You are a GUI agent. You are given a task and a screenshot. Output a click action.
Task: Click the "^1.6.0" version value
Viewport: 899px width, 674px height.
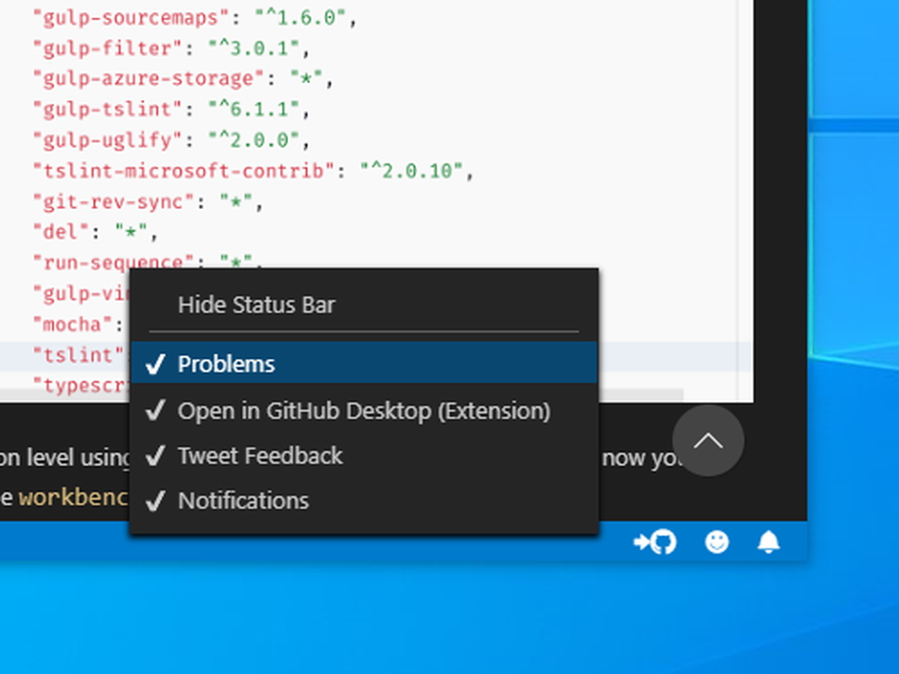(300, 18)
